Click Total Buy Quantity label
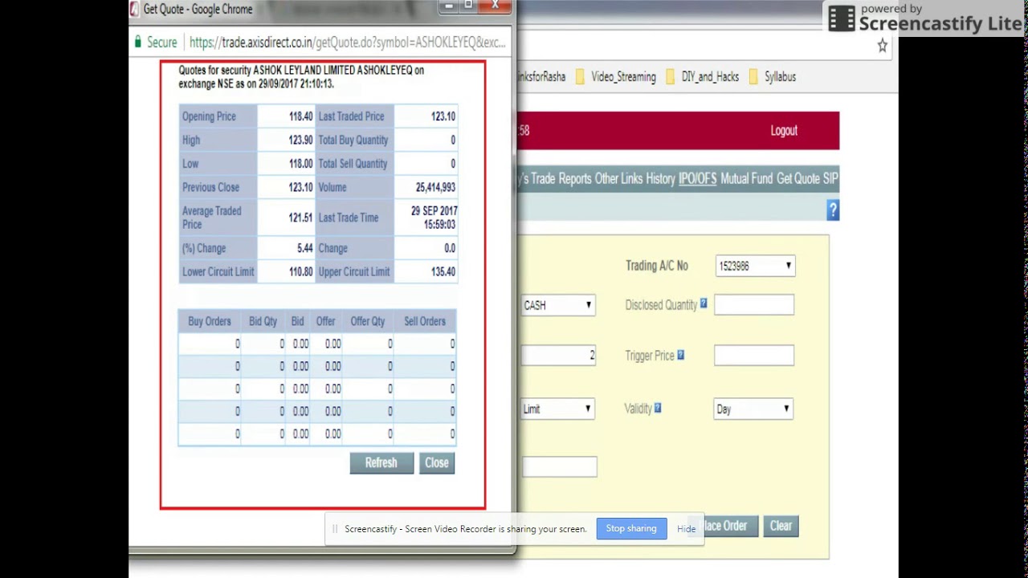 [x=353, y=140]
